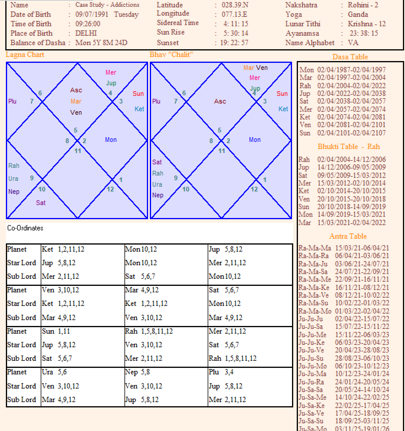Click the Bhav "Chalit" heading

pyautogui.click(x=171, y=55)
